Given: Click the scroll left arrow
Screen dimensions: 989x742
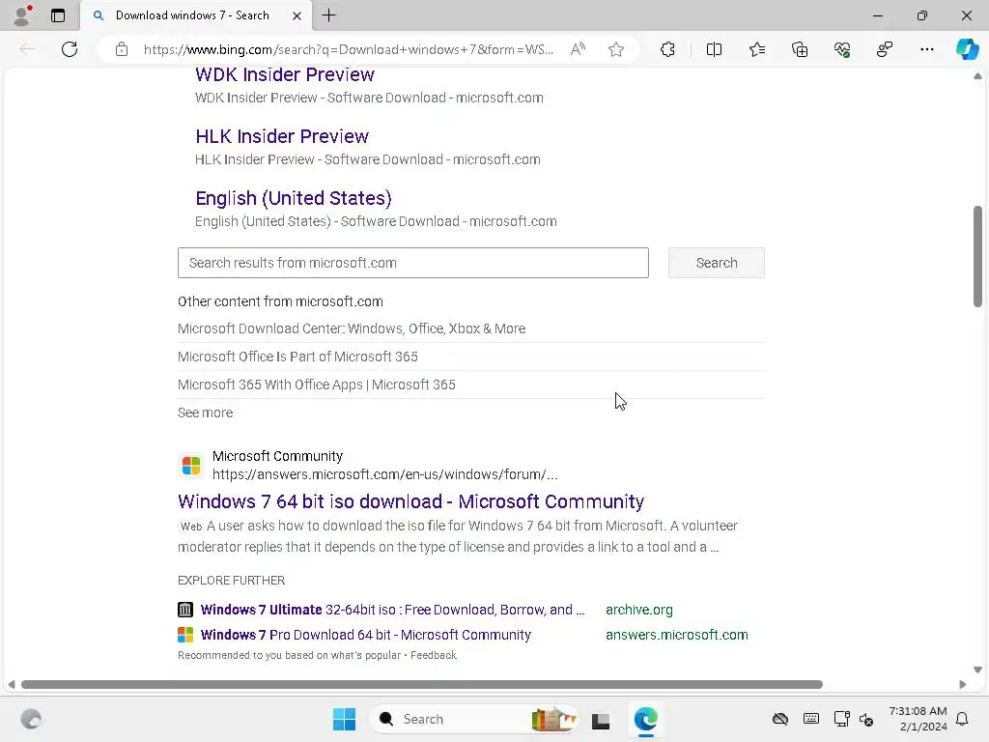Looking at the screenshot, I should (12, 685).
